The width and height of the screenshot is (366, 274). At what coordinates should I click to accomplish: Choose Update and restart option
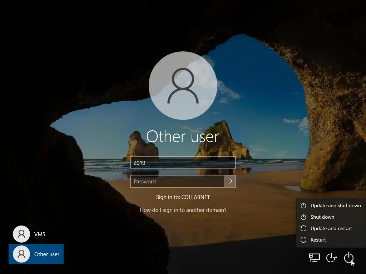click(331, 228)
